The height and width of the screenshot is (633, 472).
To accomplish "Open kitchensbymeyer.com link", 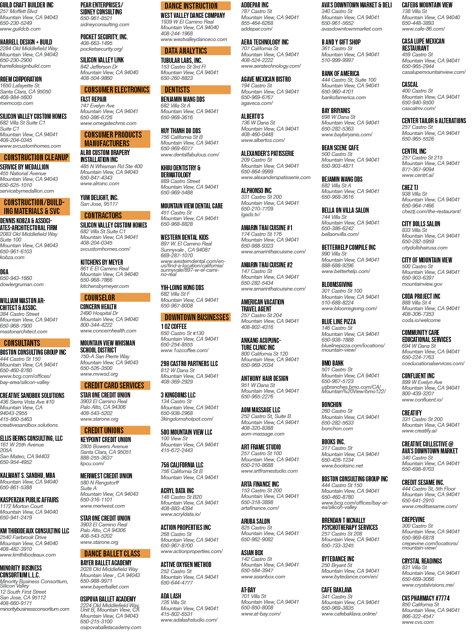I will pyautogui.click(x=104, y=286).
